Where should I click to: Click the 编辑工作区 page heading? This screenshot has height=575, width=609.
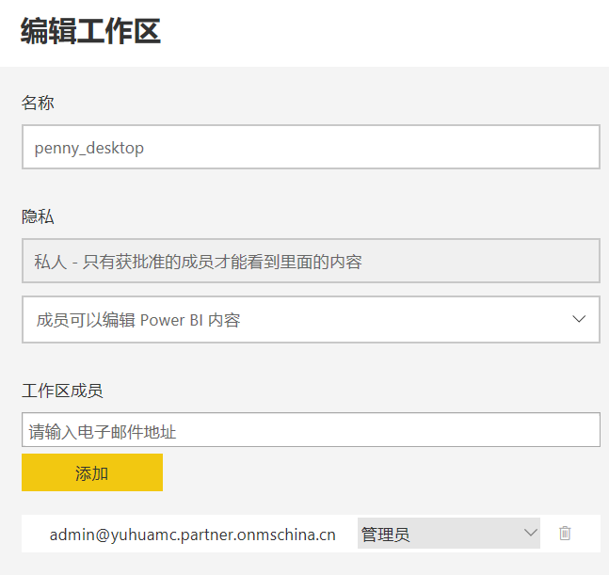90,32
